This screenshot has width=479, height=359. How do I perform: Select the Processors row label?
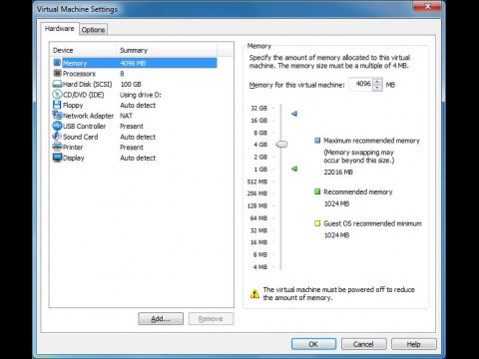pyautogui.click(x=79, y=74)
